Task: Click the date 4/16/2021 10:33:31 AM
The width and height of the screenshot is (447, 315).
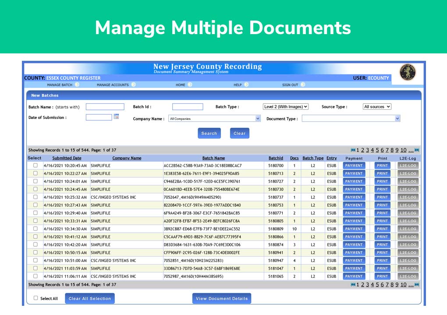Action: (65, 221)
